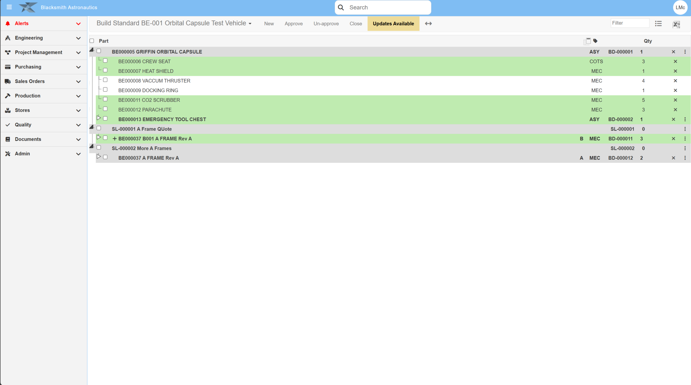Screen dimensions: 691x385
Task: Expand the BD-000012 A FRAME Rev A node
Action: 99,156
